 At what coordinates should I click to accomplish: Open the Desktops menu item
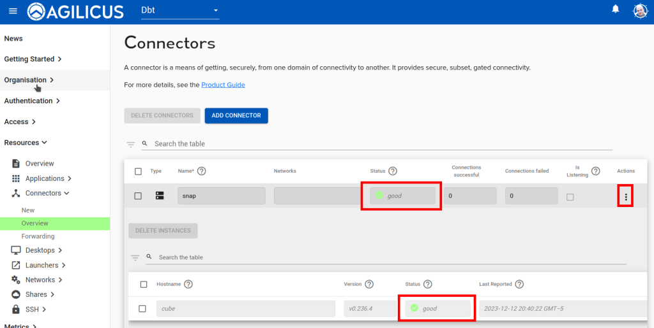point(40,250)
